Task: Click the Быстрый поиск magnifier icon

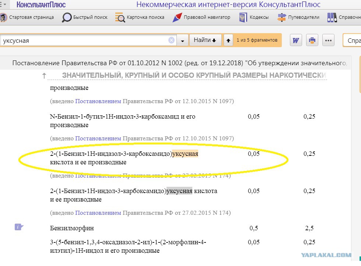Action: (67, 18)
